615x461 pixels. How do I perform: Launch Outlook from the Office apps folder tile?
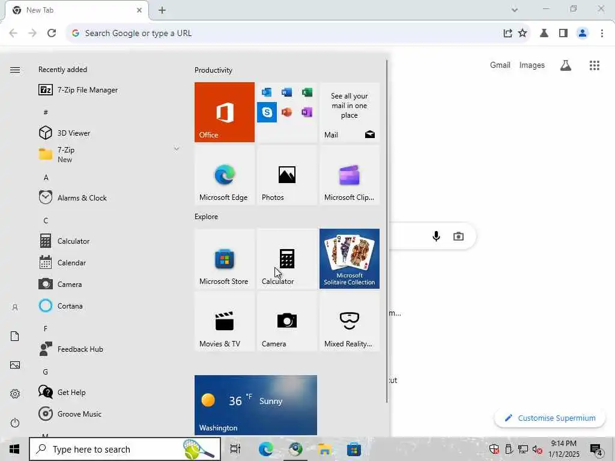(267, 92)
